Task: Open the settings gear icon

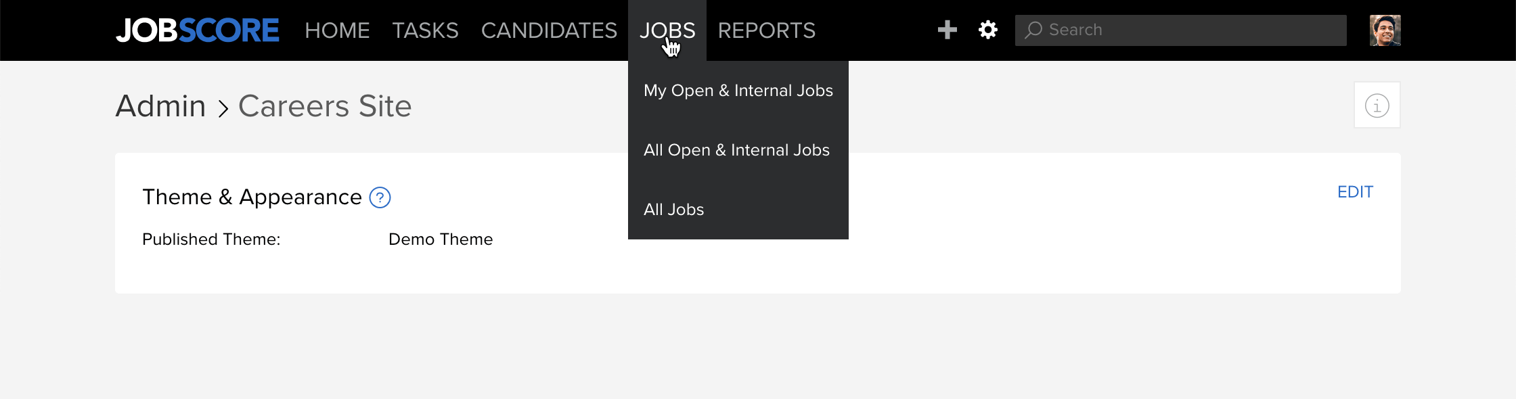Action: point(988,30)
